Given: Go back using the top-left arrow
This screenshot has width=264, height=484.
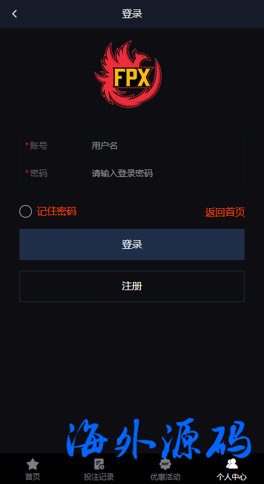Looking at the screenshot, I should (x=14, y=14).
